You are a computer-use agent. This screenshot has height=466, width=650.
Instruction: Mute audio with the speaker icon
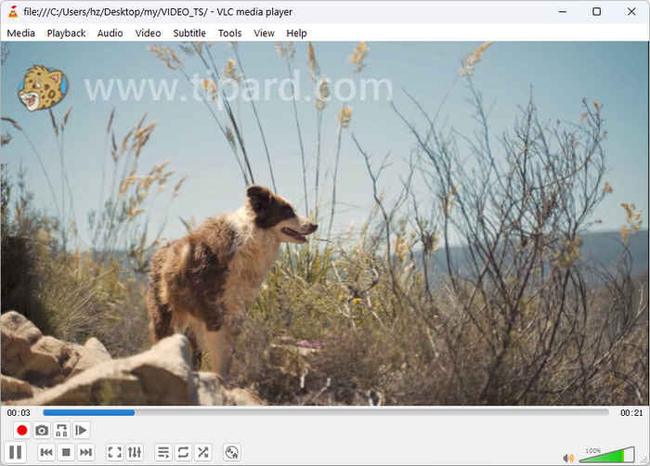tap(568, 458)
